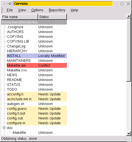Sort by the File name column header
Screen dimensions: 132x142
[19, 17]
